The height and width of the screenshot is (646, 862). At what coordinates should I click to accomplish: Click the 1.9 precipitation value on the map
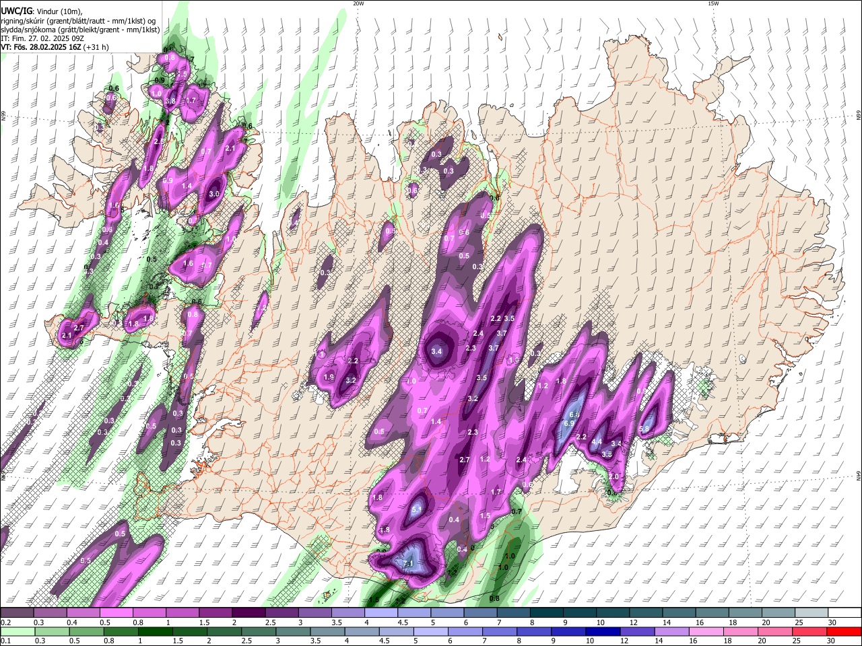pyautogui.click(x=329, y=378)
